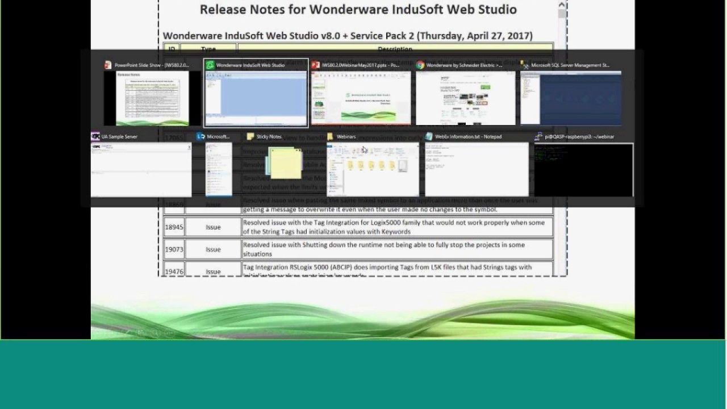Screen dimensions: 727x409
Task: Switch to the PowerPoint Slide Show window thumbnail
Action: tap(152, 98)
